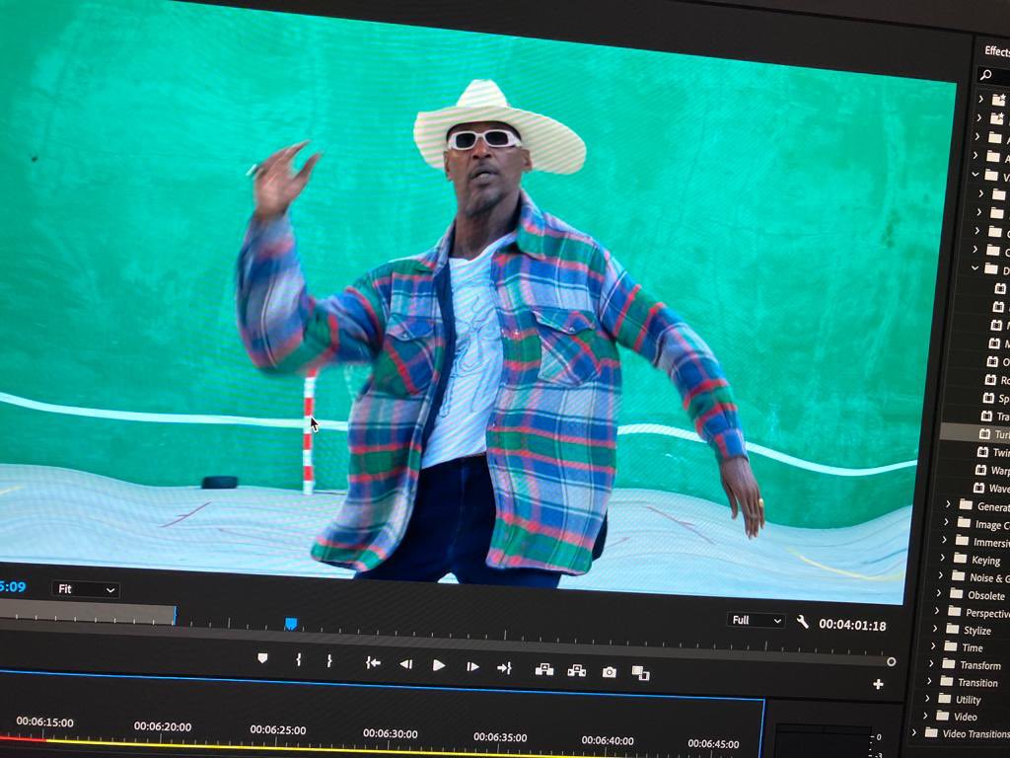
Task: Click the 00:04:01:18 duration timecode
Action: [x=852, y=625]
